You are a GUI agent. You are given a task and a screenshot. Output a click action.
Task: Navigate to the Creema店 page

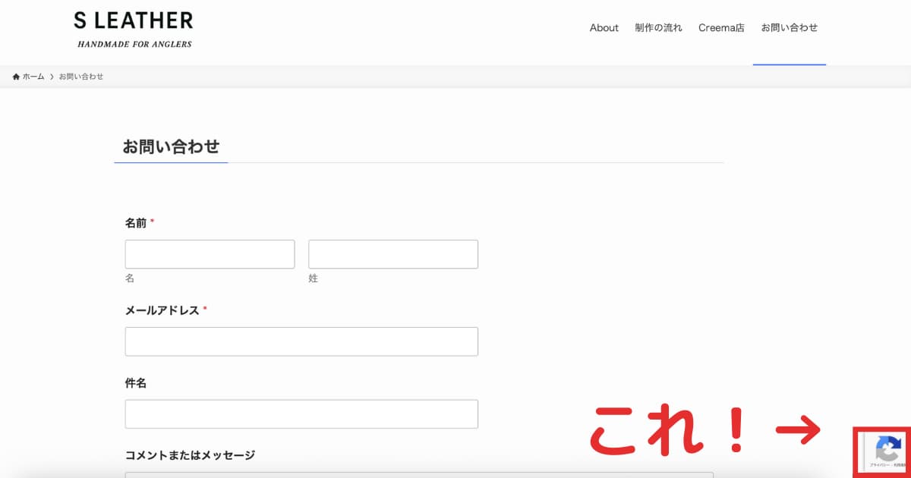(x=720, y=27)
